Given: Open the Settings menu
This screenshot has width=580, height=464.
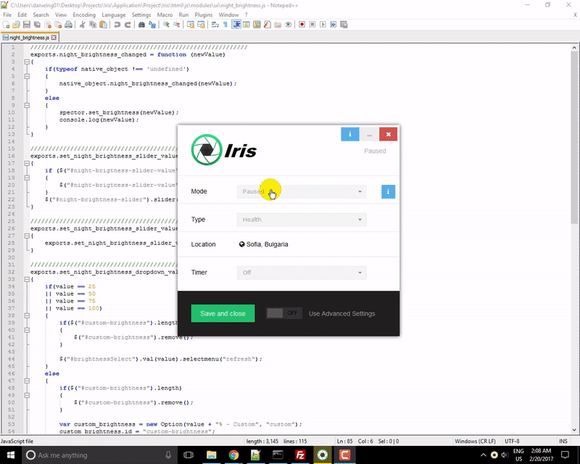Looking at the screenshot, I should 141,14.
